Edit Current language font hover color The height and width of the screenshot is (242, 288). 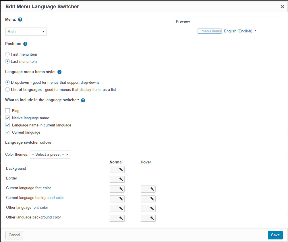point(148,189)
